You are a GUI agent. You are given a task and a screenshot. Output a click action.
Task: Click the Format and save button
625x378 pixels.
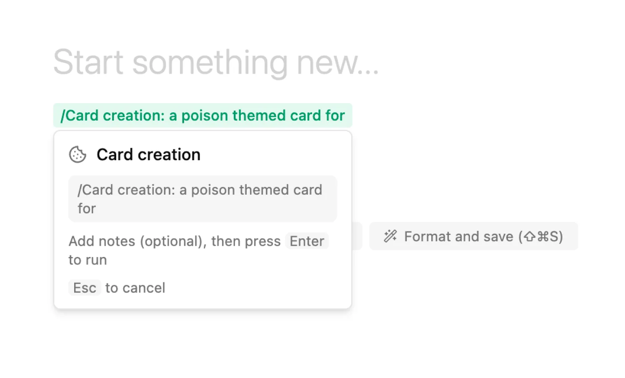(x=473, y=236)
